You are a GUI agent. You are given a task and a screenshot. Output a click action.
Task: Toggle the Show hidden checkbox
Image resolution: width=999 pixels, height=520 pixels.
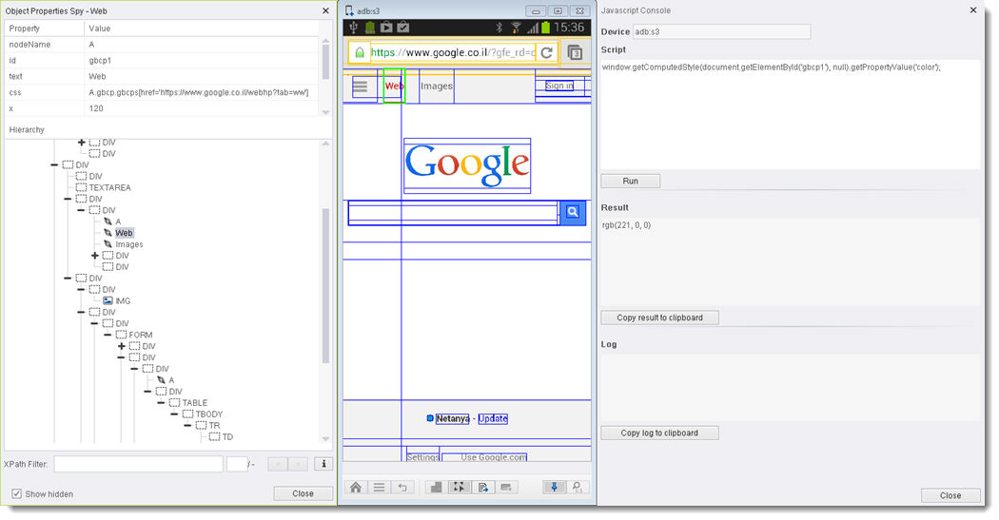(x=17, y=494)
